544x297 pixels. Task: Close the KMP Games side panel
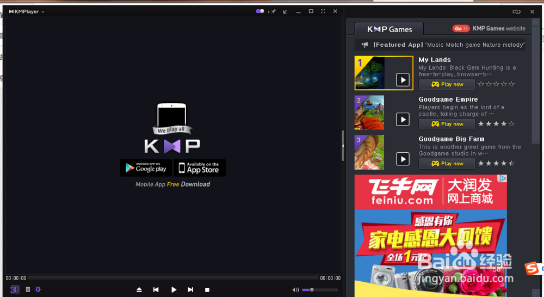click(x=532, y=11)
